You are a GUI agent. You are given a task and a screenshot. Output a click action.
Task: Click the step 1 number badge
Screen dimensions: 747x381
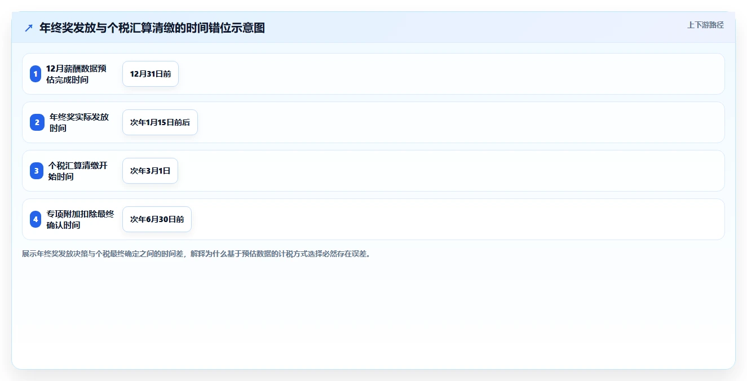pyautogui.click(x=36, y=74)
